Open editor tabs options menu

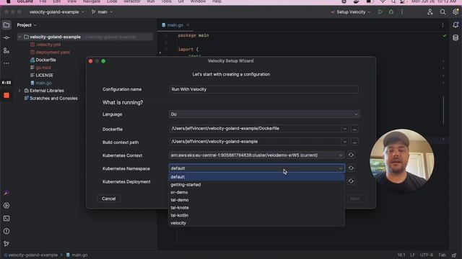tap(443, 25)
